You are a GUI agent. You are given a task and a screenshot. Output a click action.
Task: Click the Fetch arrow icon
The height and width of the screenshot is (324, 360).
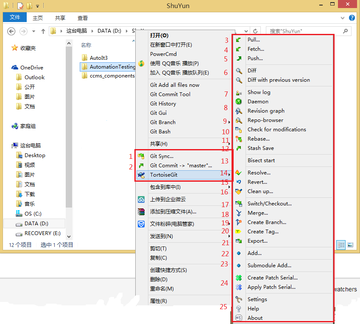(239, 49)
